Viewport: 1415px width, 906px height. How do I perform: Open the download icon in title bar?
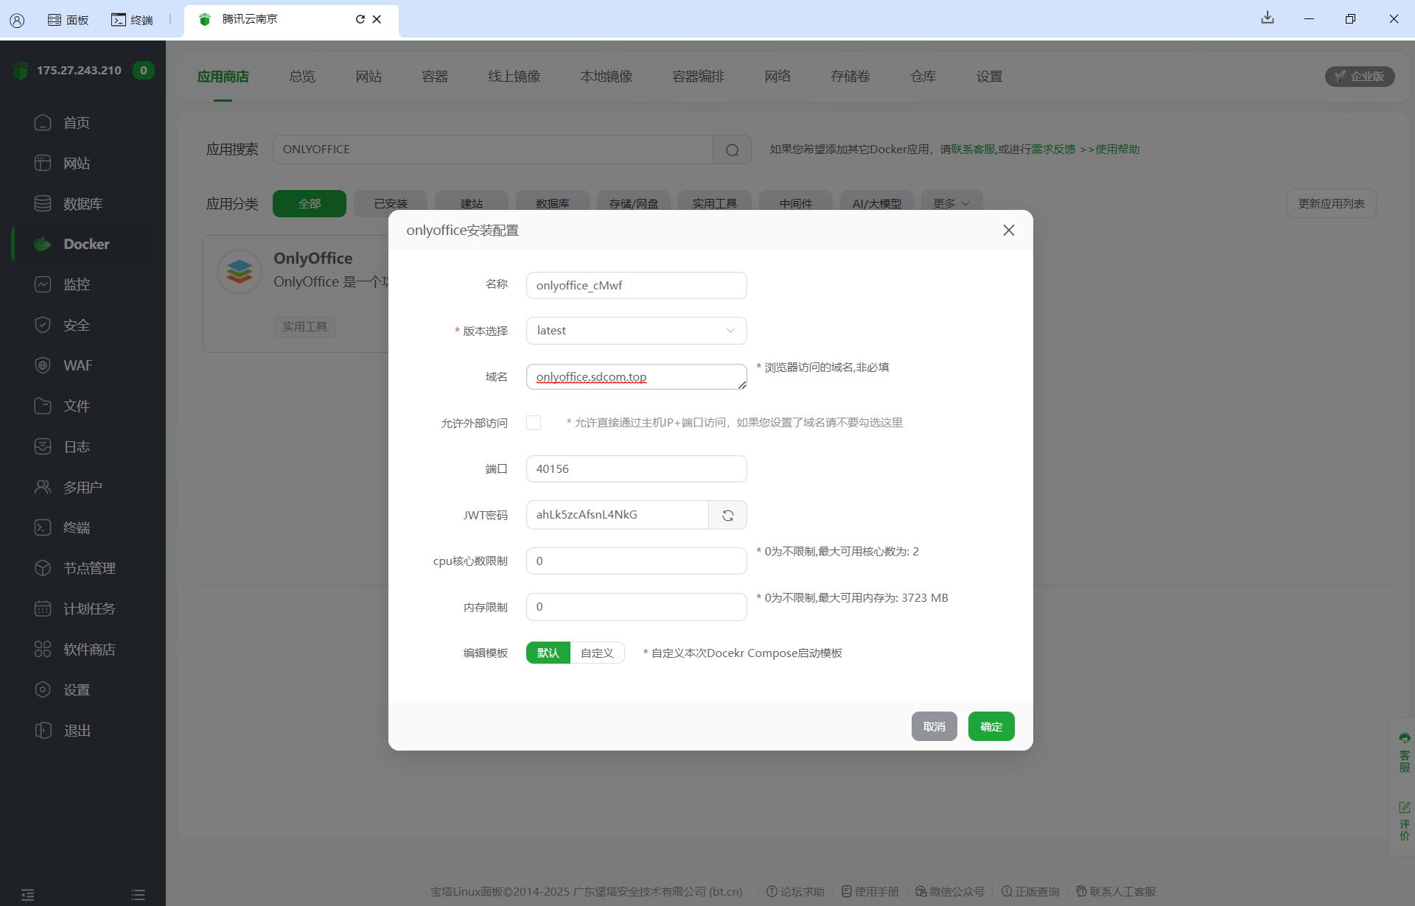(1267, 18)
